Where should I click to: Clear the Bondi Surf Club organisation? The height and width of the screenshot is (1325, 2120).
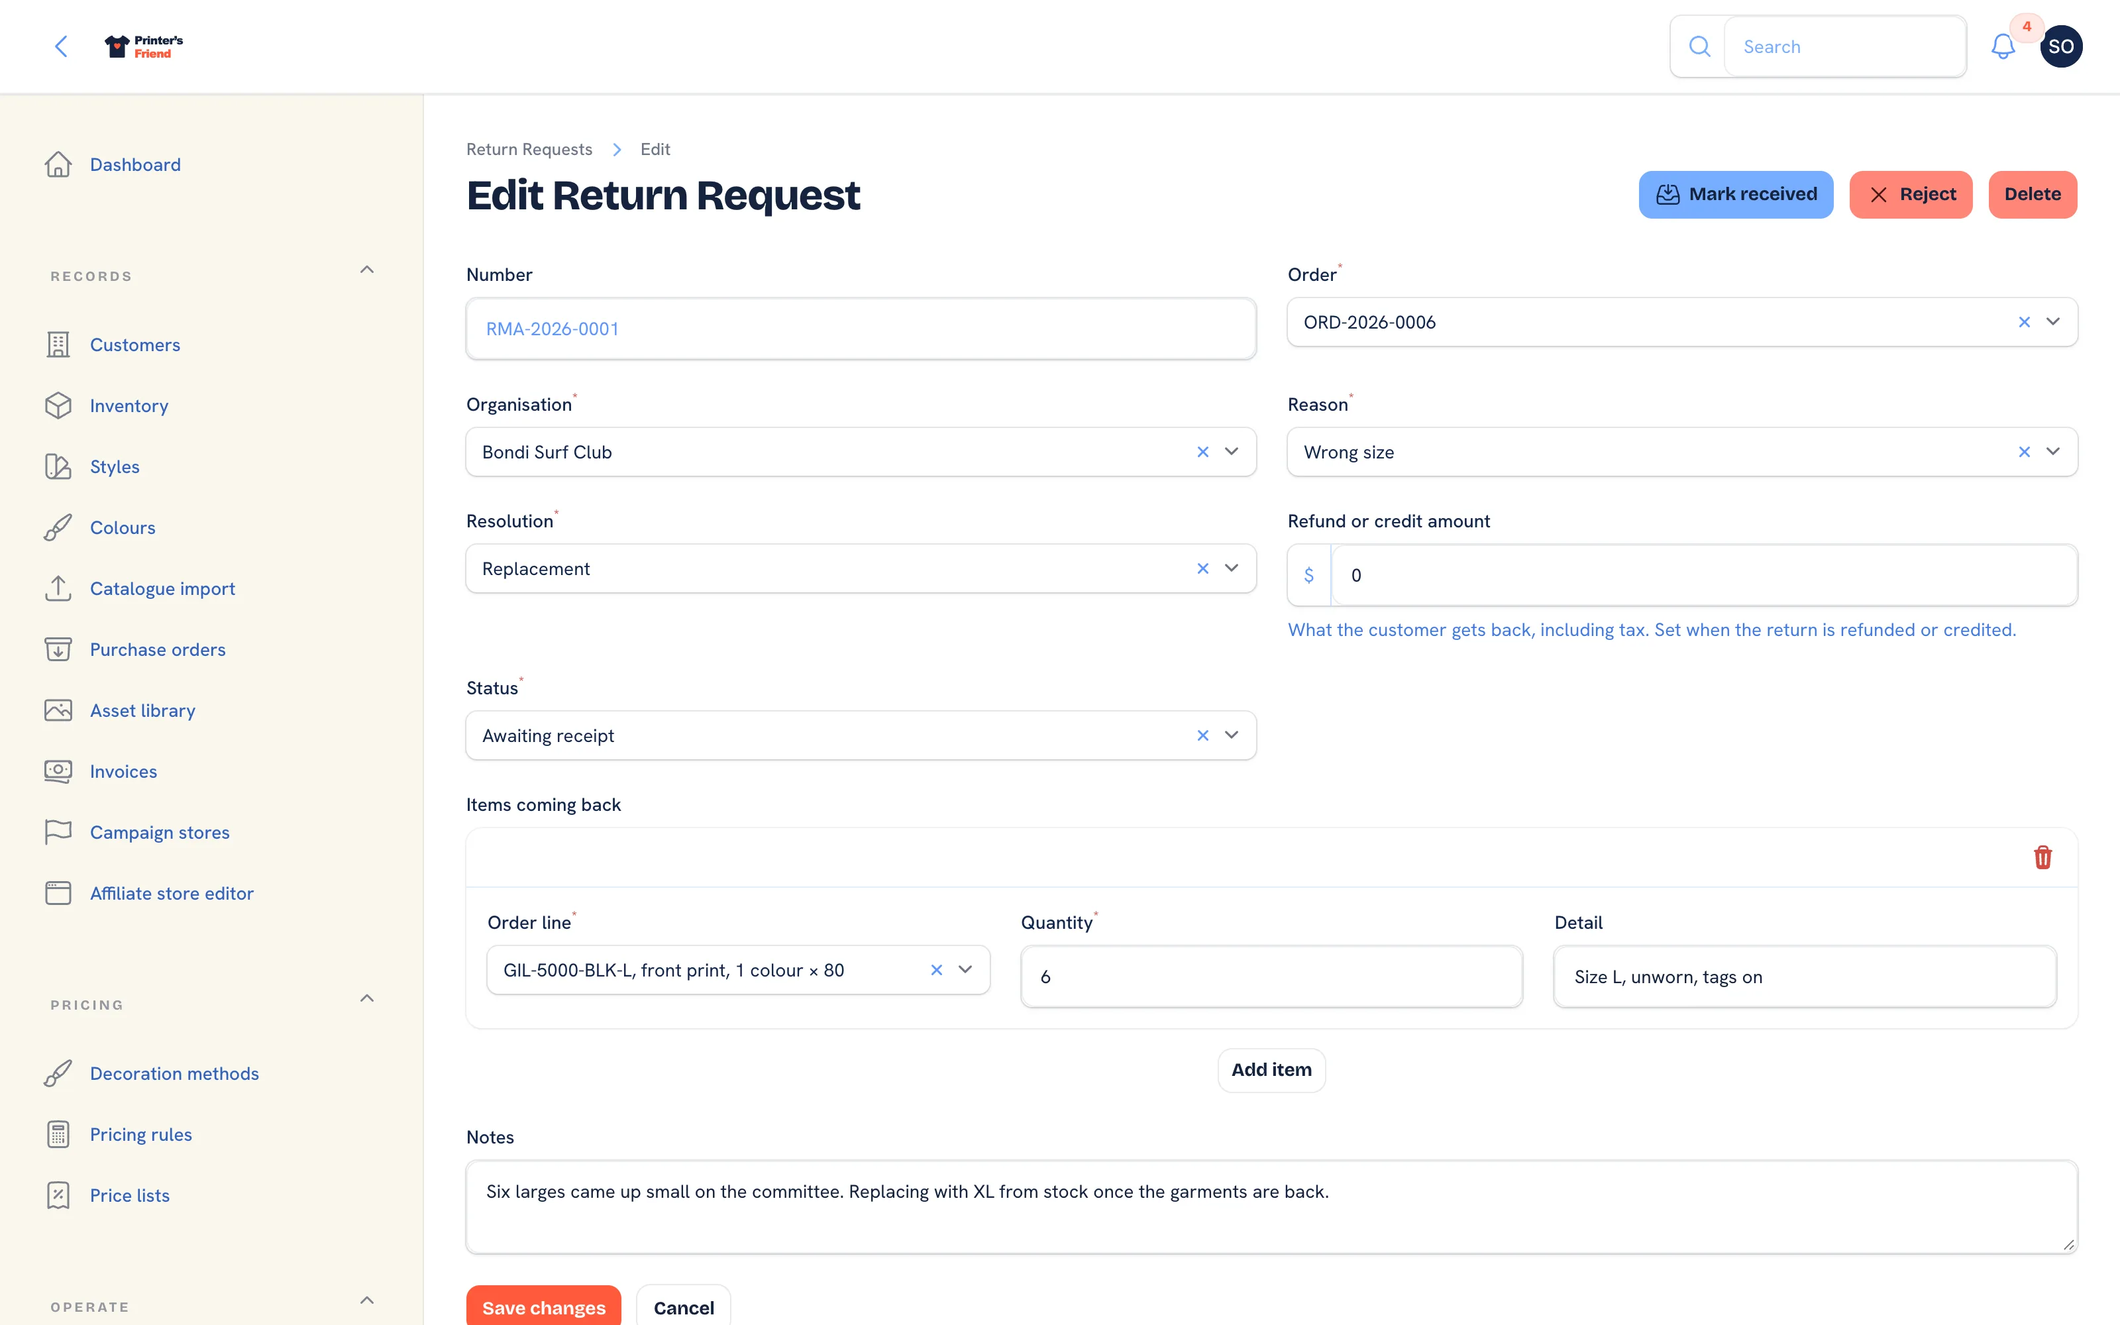pos(1203,452)
